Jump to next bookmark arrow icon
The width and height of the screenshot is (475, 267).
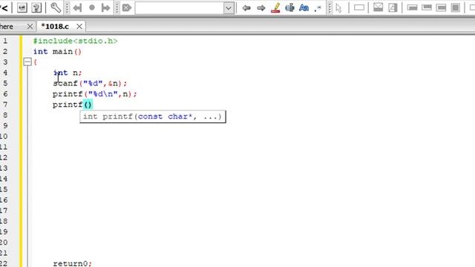point(105,7)
